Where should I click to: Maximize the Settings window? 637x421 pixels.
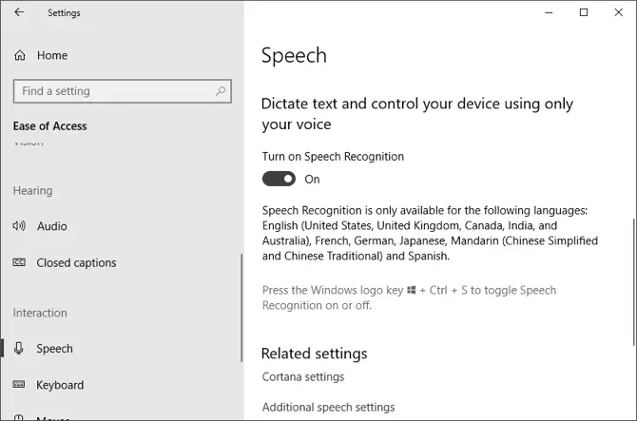[x=584, y=12]
